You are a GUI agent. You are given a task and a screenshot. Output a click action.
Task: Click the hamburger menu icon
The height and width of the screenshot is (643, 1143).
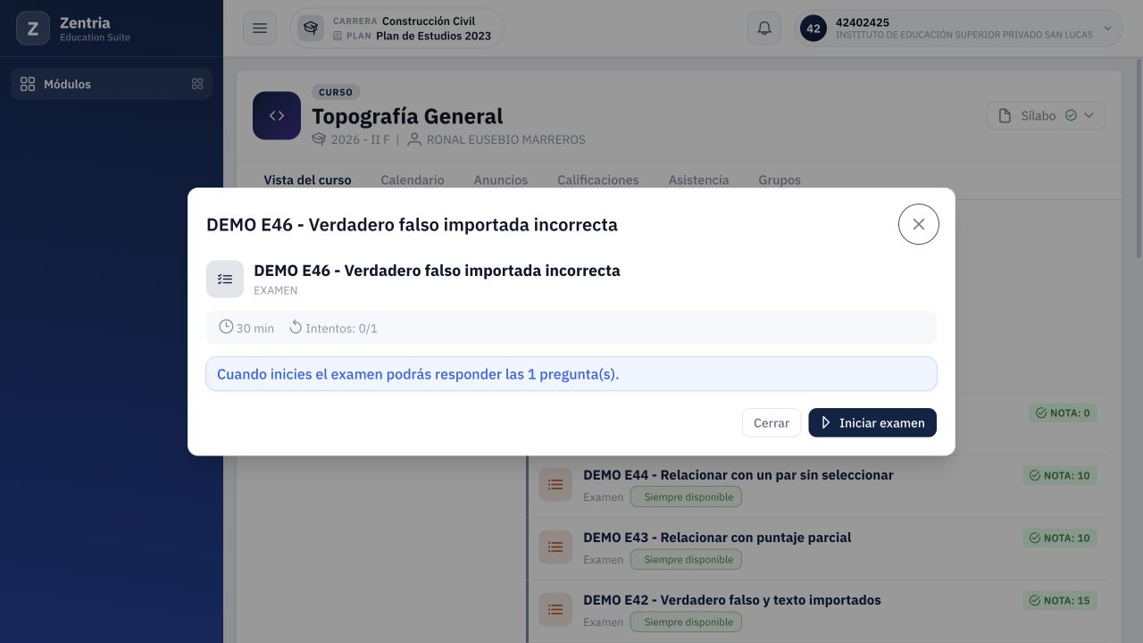(x=260, y=29)
